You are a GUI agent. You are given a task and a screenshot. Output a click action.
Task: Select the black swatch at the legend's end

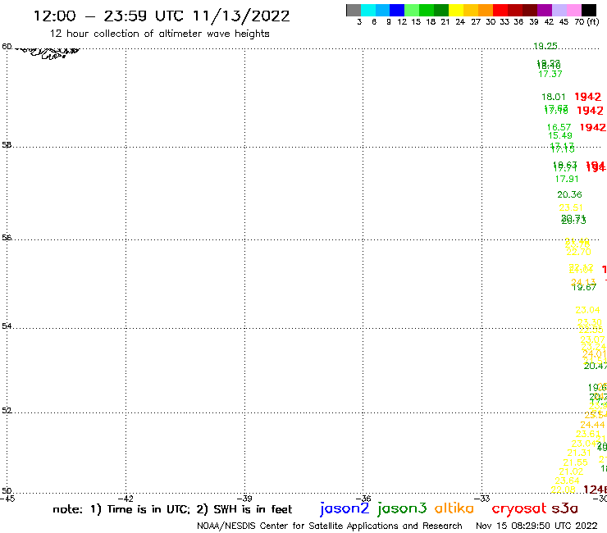click(x=588, y=10)
